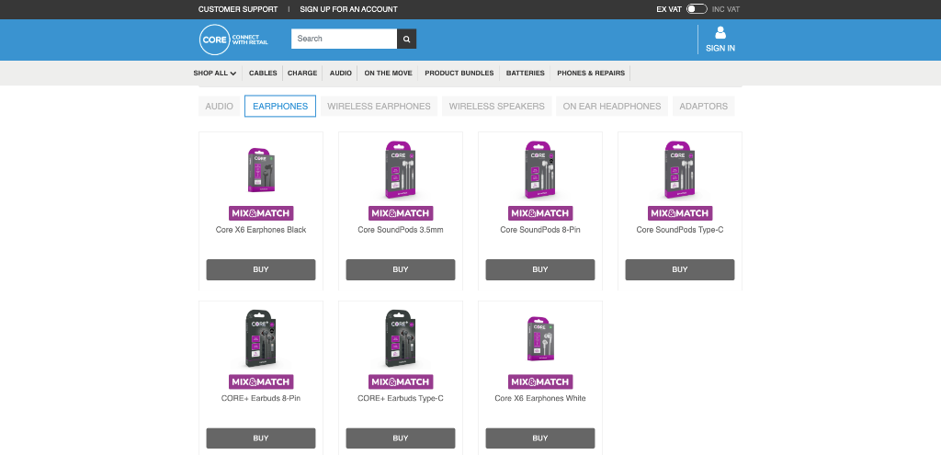Click Mix&Match badge on CORE+ Earbuds Type-C
The height and width of the screenshot is (455, 941).
[401, 381]
